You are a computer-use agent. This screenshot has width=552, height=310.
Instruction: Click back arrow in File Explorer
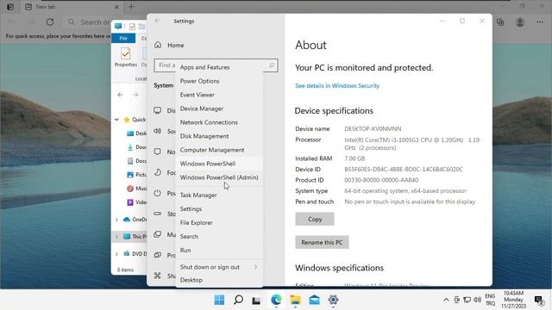pos(121,95)
